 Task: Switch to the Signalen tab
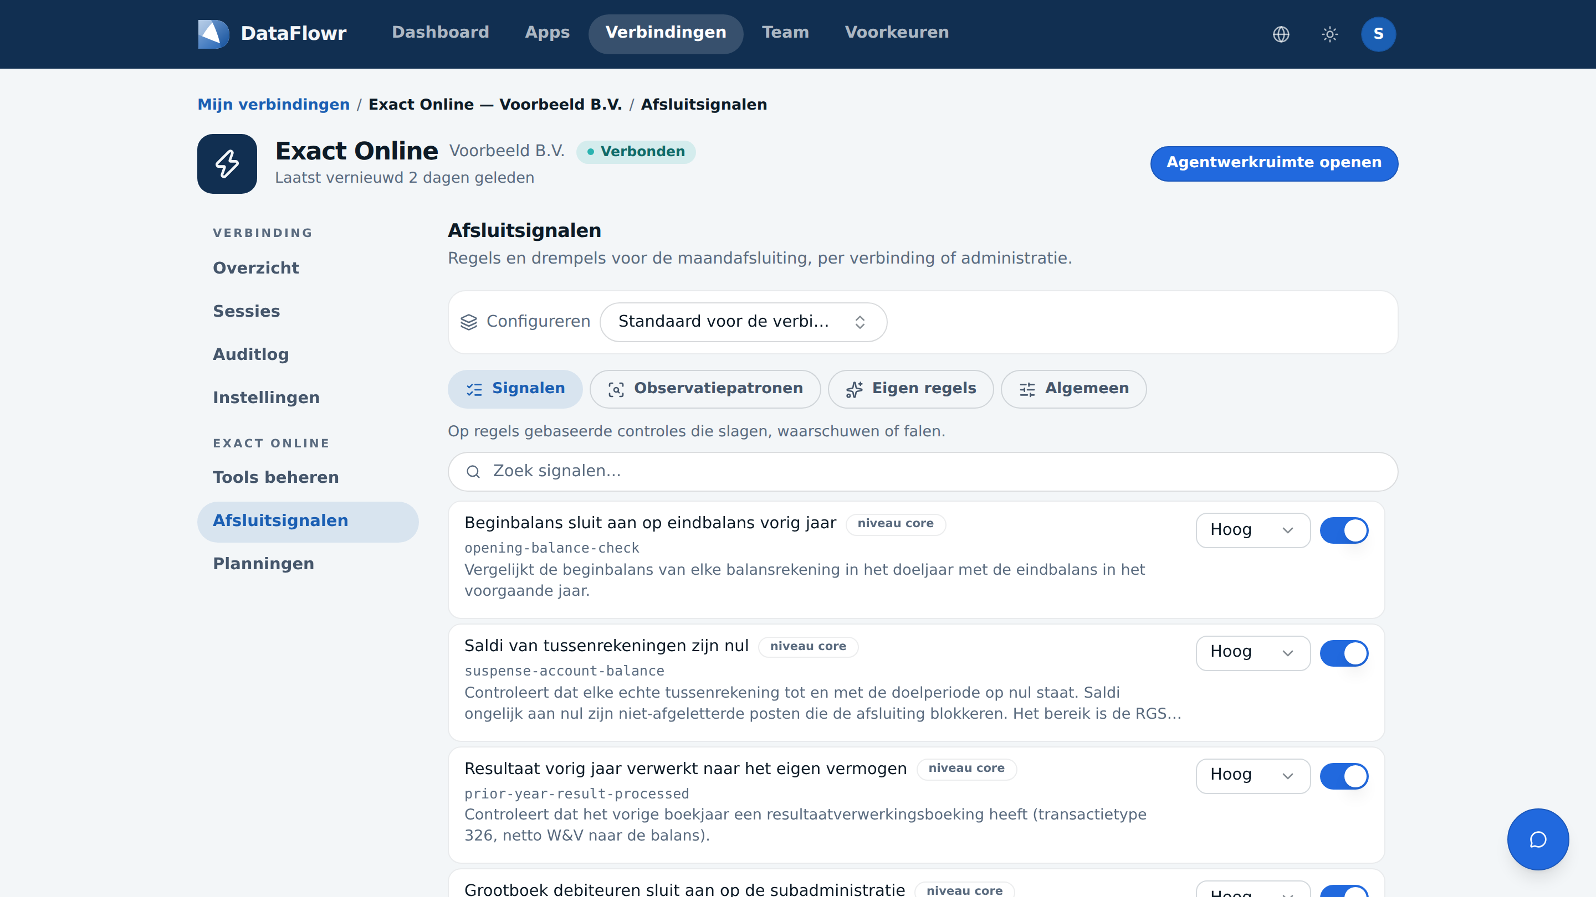(x=515, y=389)
